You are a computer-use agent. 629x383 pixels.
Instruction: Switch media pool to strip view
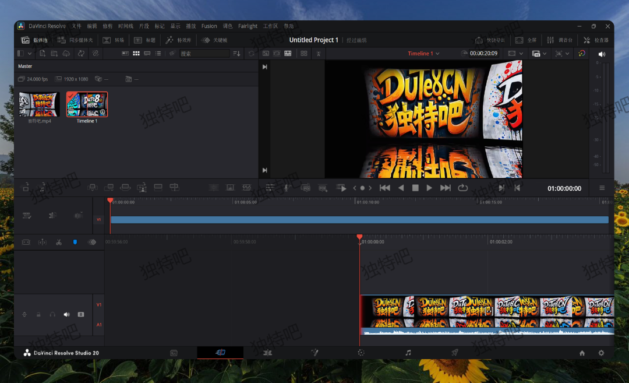click(147, 54)
